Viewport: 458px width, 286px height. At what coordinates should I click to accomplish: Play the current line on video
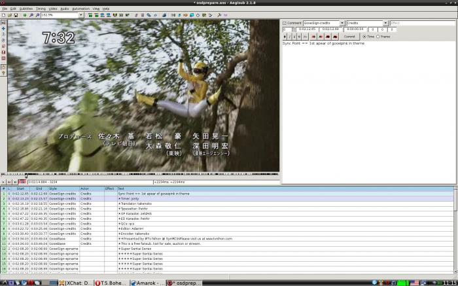(x=9, y=182)
